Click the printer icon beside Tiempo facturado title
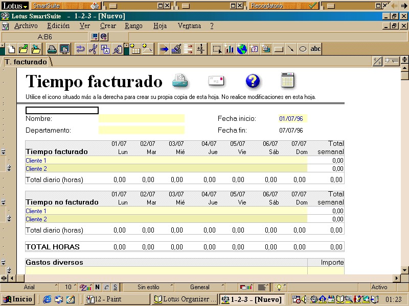The height and width of the screenshot is (306, 409). coord(180,81)
